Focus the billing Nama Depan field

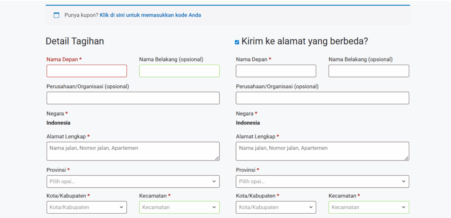[x=87, y=71]
